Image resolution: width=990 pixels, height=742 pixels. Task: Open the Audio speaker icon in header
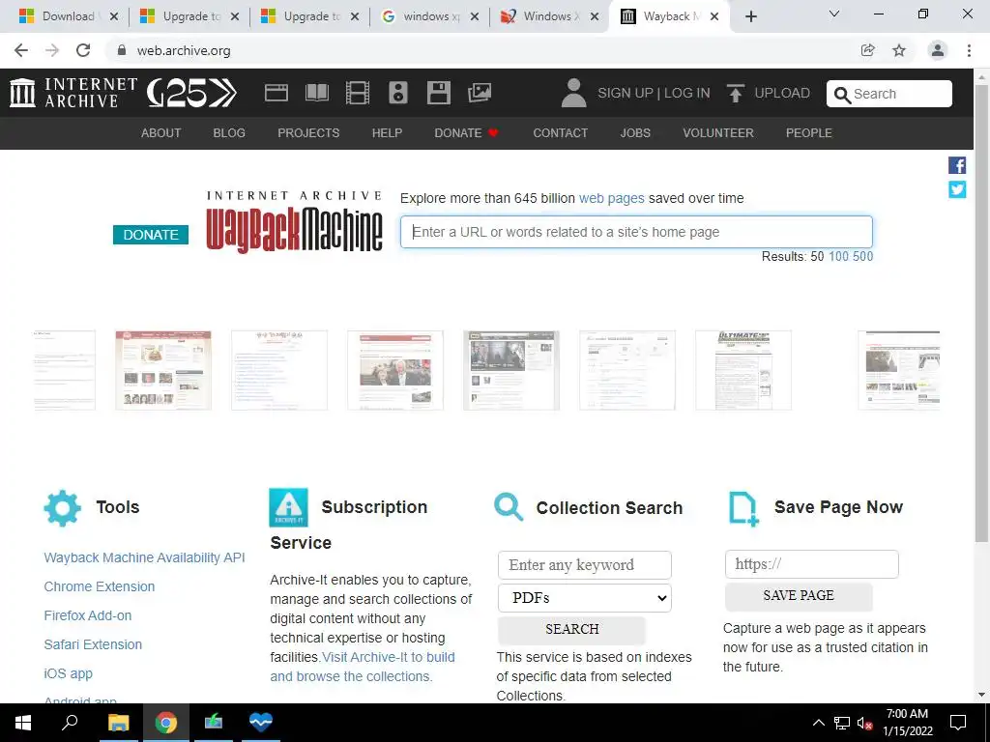397,93
